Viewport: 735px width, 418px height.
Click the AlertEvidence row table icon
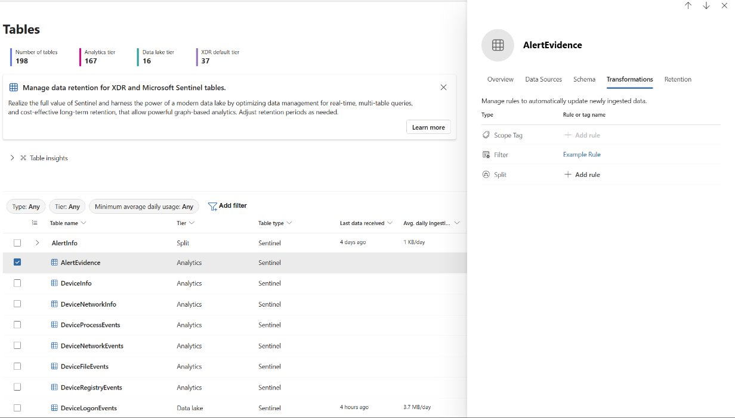point(54,263)
